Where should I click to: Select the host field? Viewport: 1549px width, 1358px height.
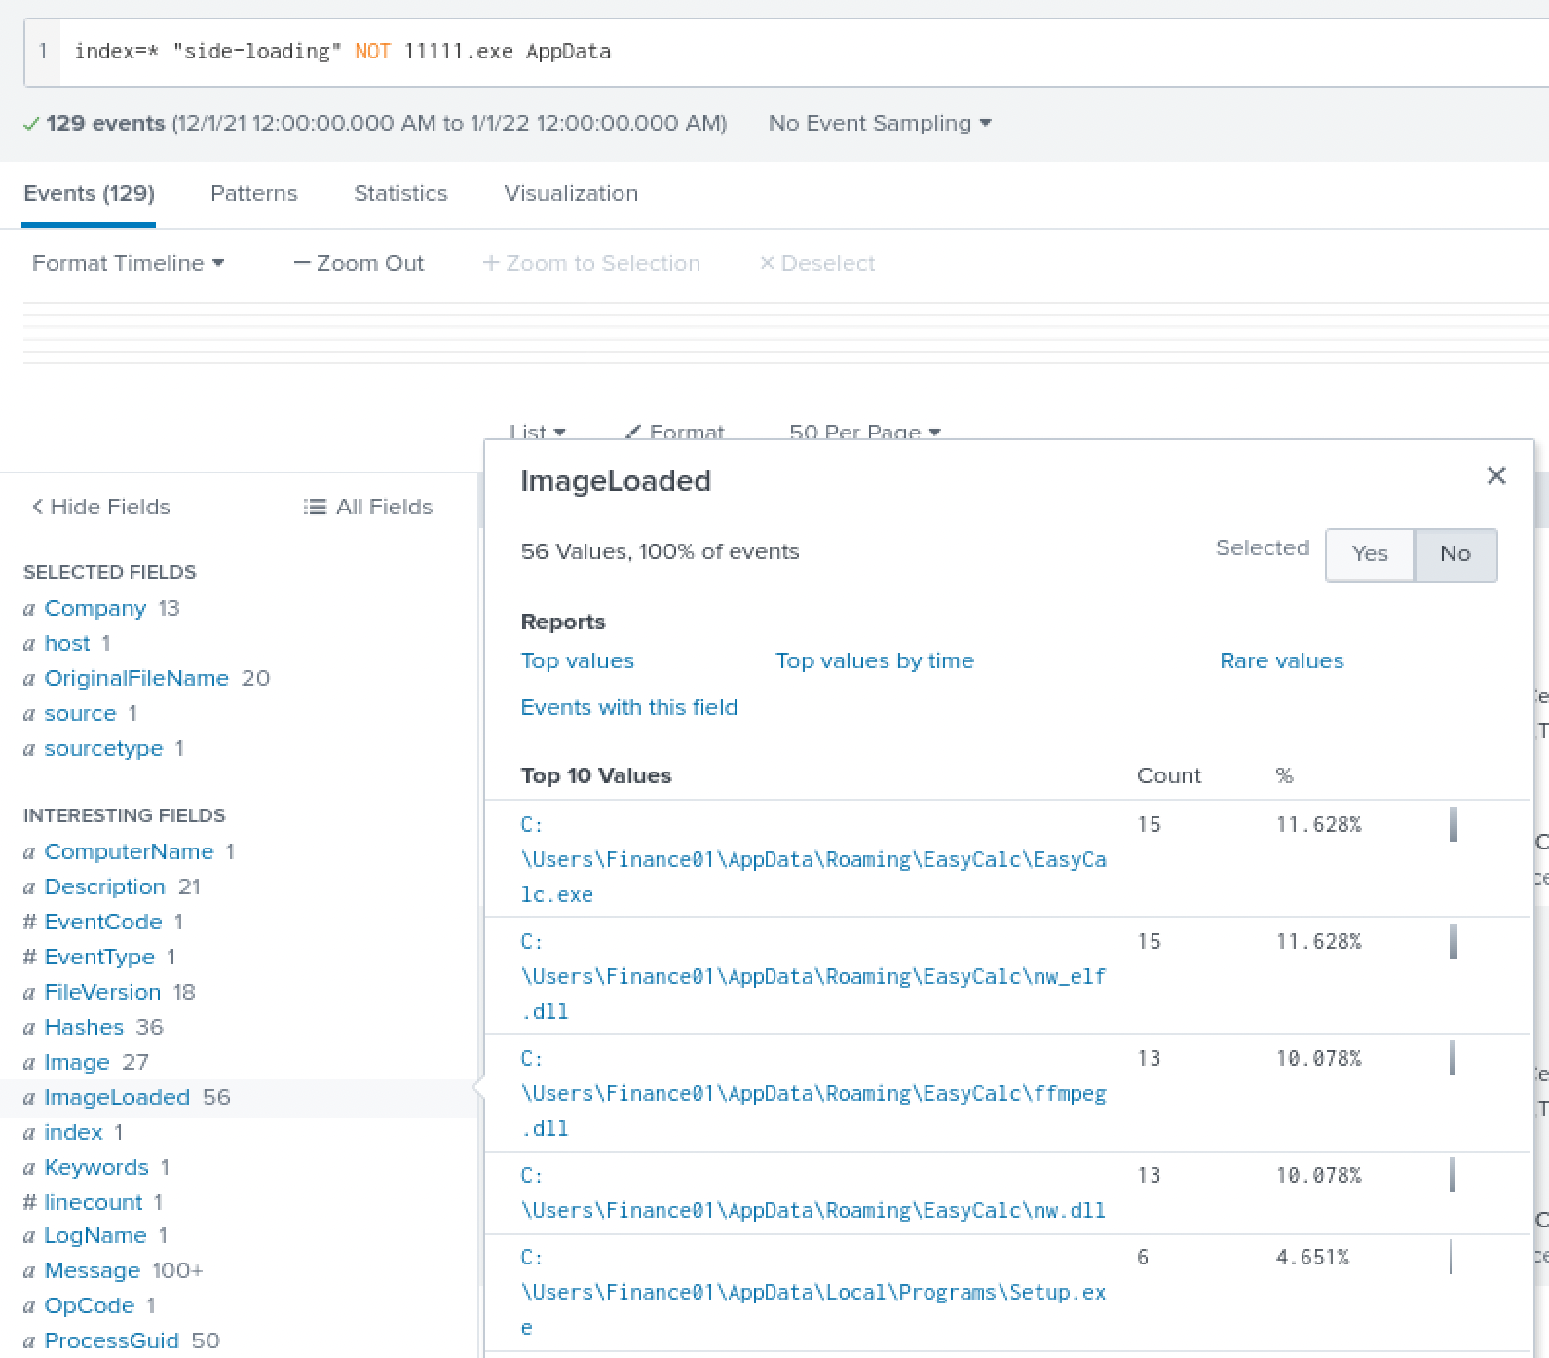coord(67,643)
